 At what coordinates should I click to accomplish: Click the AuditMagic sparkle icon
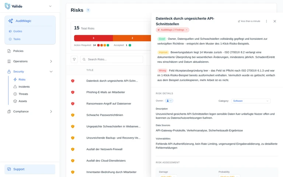10,21
